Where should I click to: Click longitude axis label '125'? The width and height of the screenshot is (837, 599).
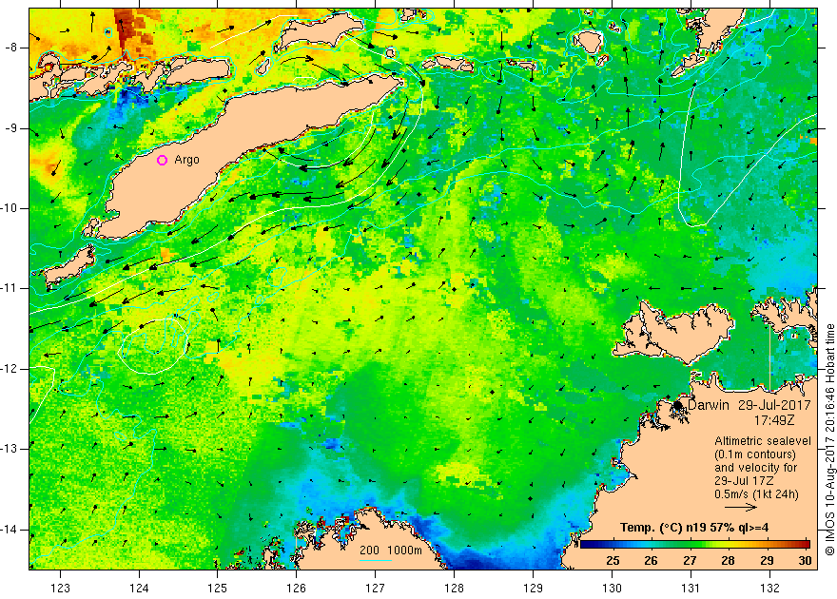218,589
